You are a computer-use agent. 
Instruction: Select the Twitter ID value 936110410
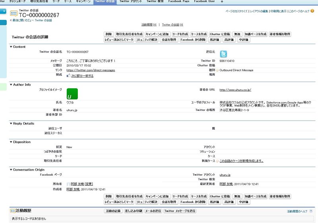tap(227, 61)
